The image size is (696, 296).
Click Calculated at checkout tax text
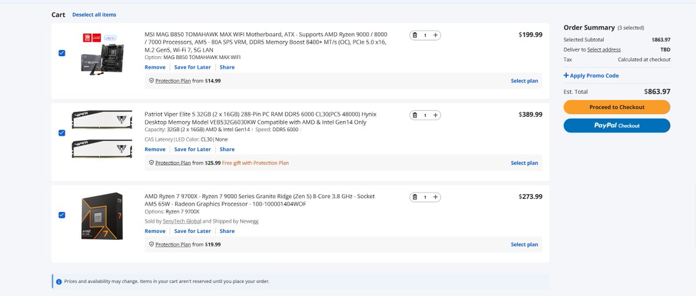(x=644, y=60)
